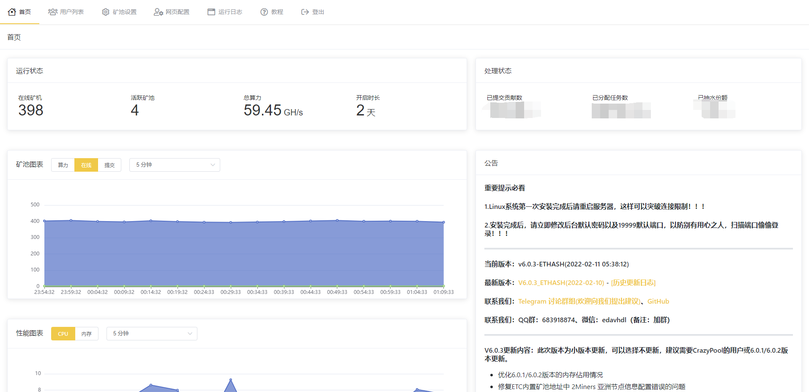Viewport: 809px width, 392px height.
Task: Click the web config user-gear icon
Action: pos(158,12)
